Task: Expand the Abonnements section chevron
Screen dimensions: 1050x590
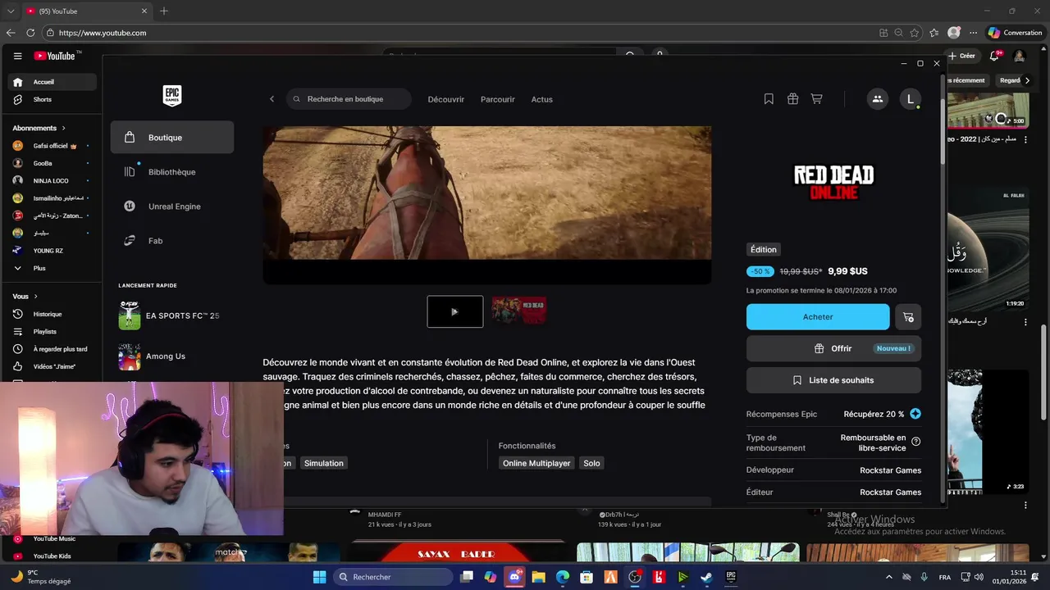Action: click(63, 128)
